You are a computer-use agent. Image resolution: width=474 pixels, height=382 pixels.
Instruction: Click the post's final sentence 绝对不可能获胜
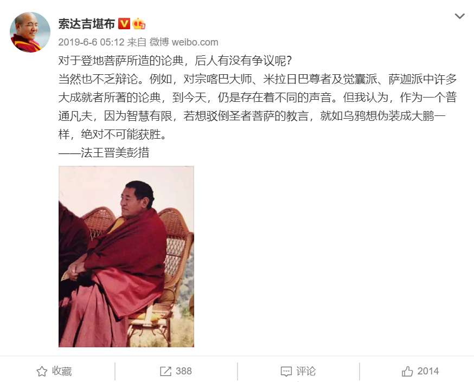click(124, 134)
